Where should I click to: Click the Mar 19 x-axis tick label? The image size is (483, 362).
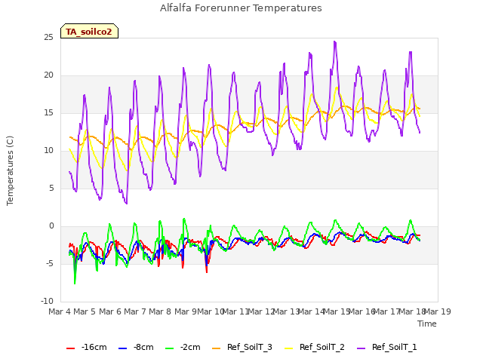[438, 311]
